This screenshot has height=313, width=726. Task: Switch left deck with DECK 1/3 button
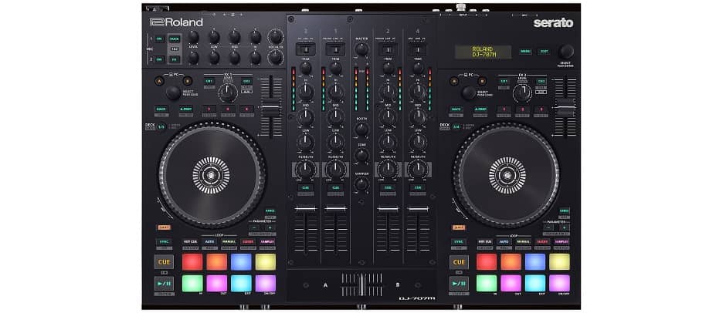click(161, 126)
